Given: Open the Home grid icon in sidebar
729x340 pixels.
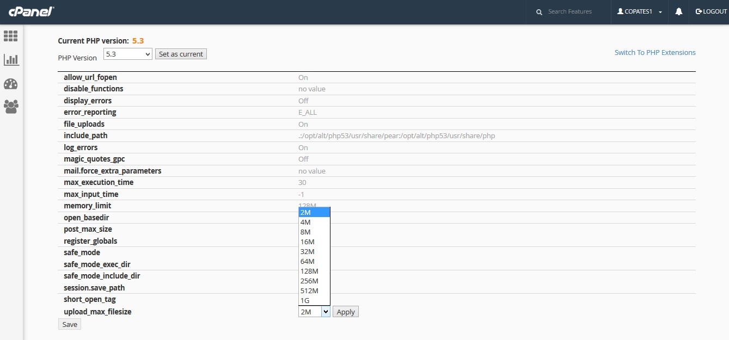Looking at the screenshot, I should pos(11,36).
